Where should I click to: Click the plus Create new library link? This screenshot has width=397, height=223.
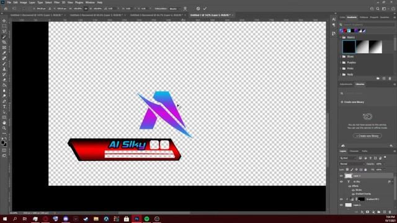[x=352, y=102]
